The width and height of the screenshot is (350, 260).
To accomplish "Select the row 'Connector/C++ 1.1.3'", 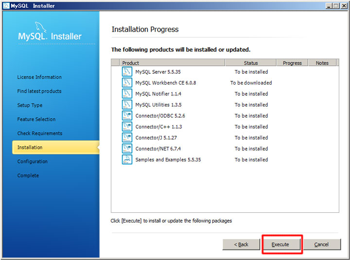I will click(x=225, y=126).
